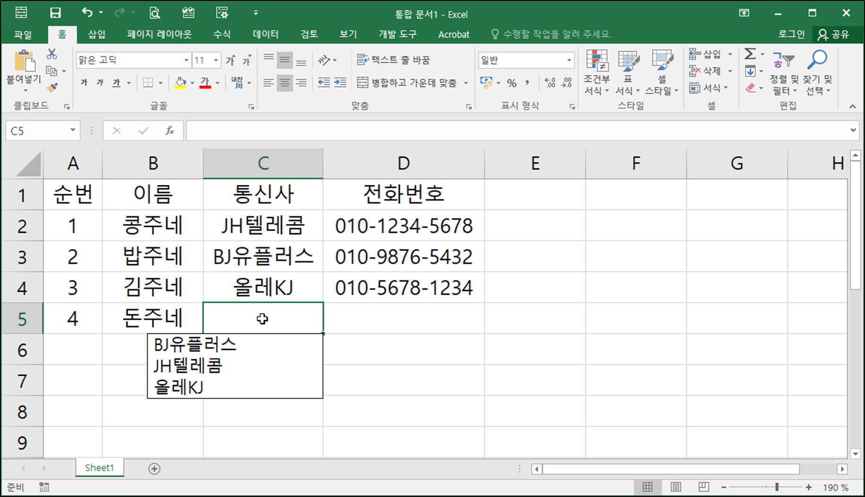
Task: Toggle underline 가 formatting
Action: coord(116,83)
